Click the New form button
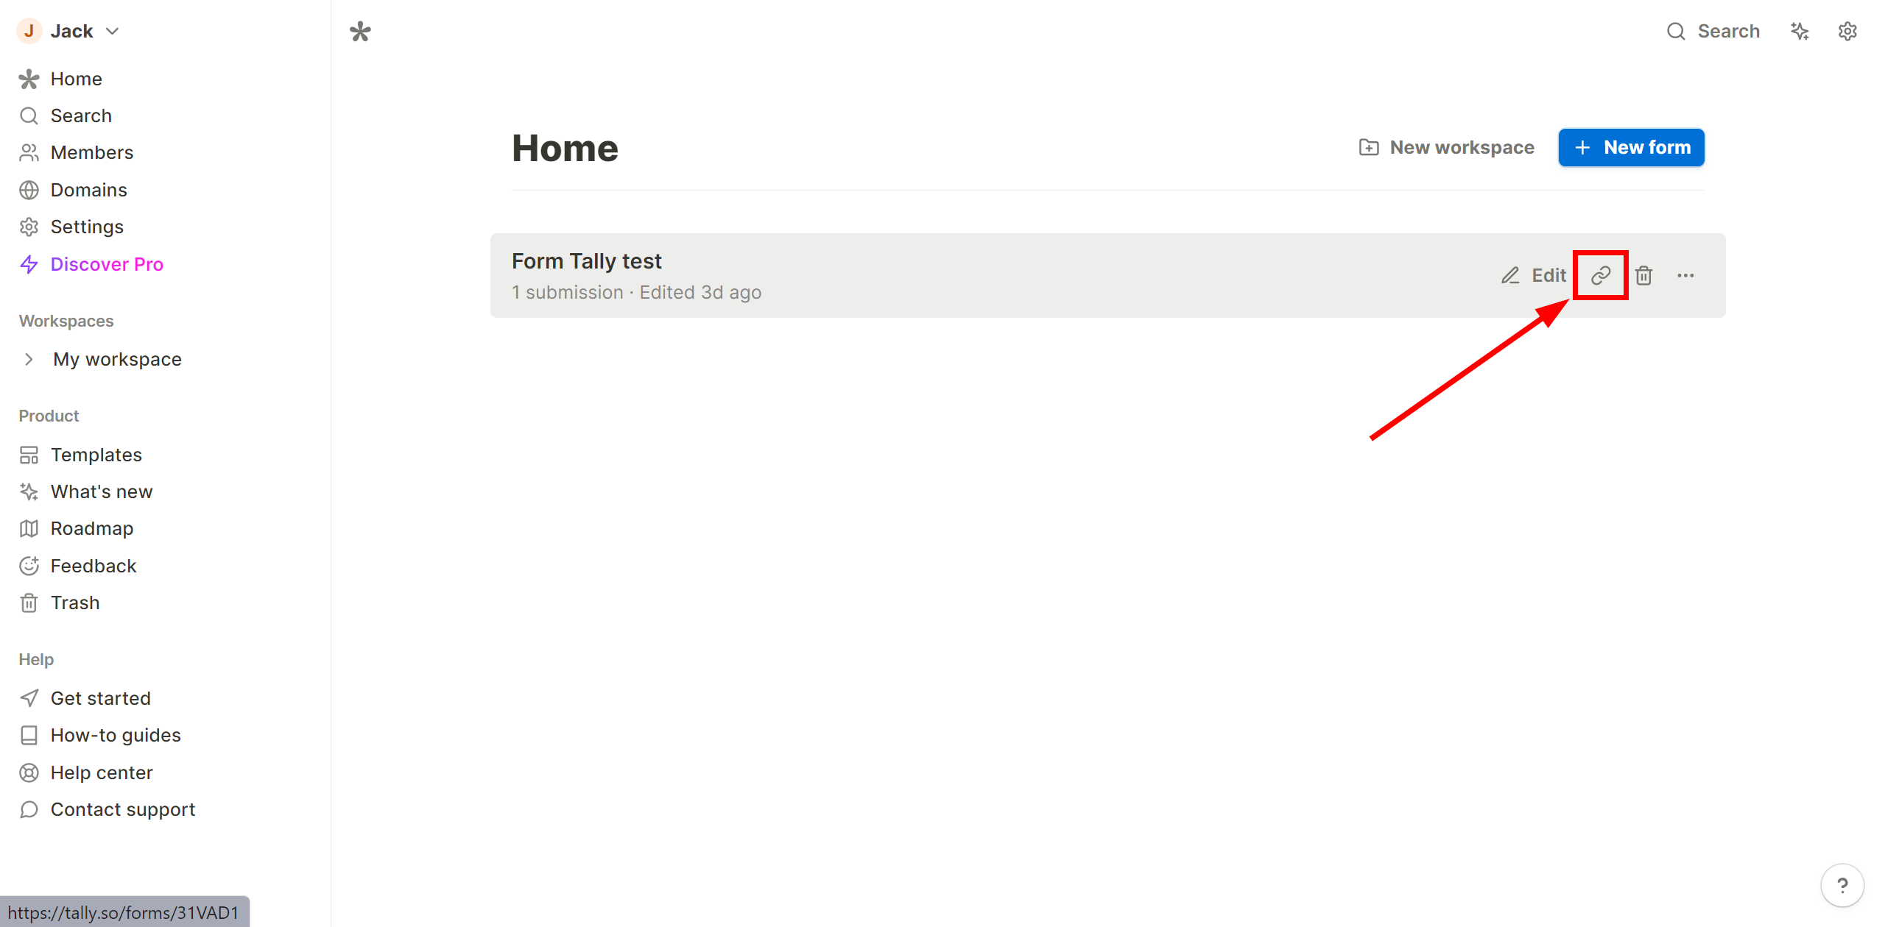This screenshot has width=1885, height=927. coord(1632,148)
